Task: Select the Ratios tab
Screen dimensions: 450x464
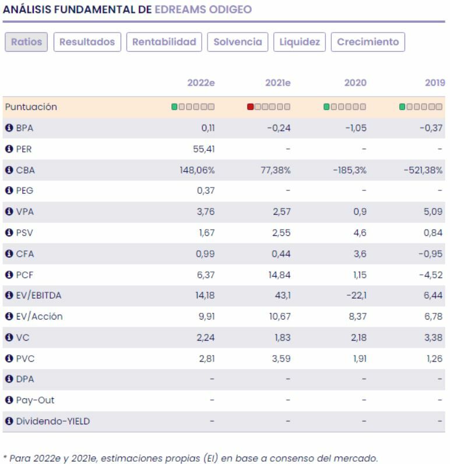Action: point(26,42)
